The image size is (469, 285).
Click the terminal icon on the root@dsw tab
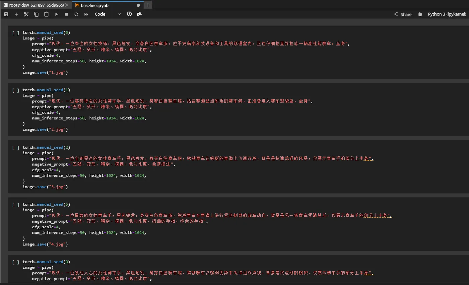pyautogui.click(x=5, y=5)
